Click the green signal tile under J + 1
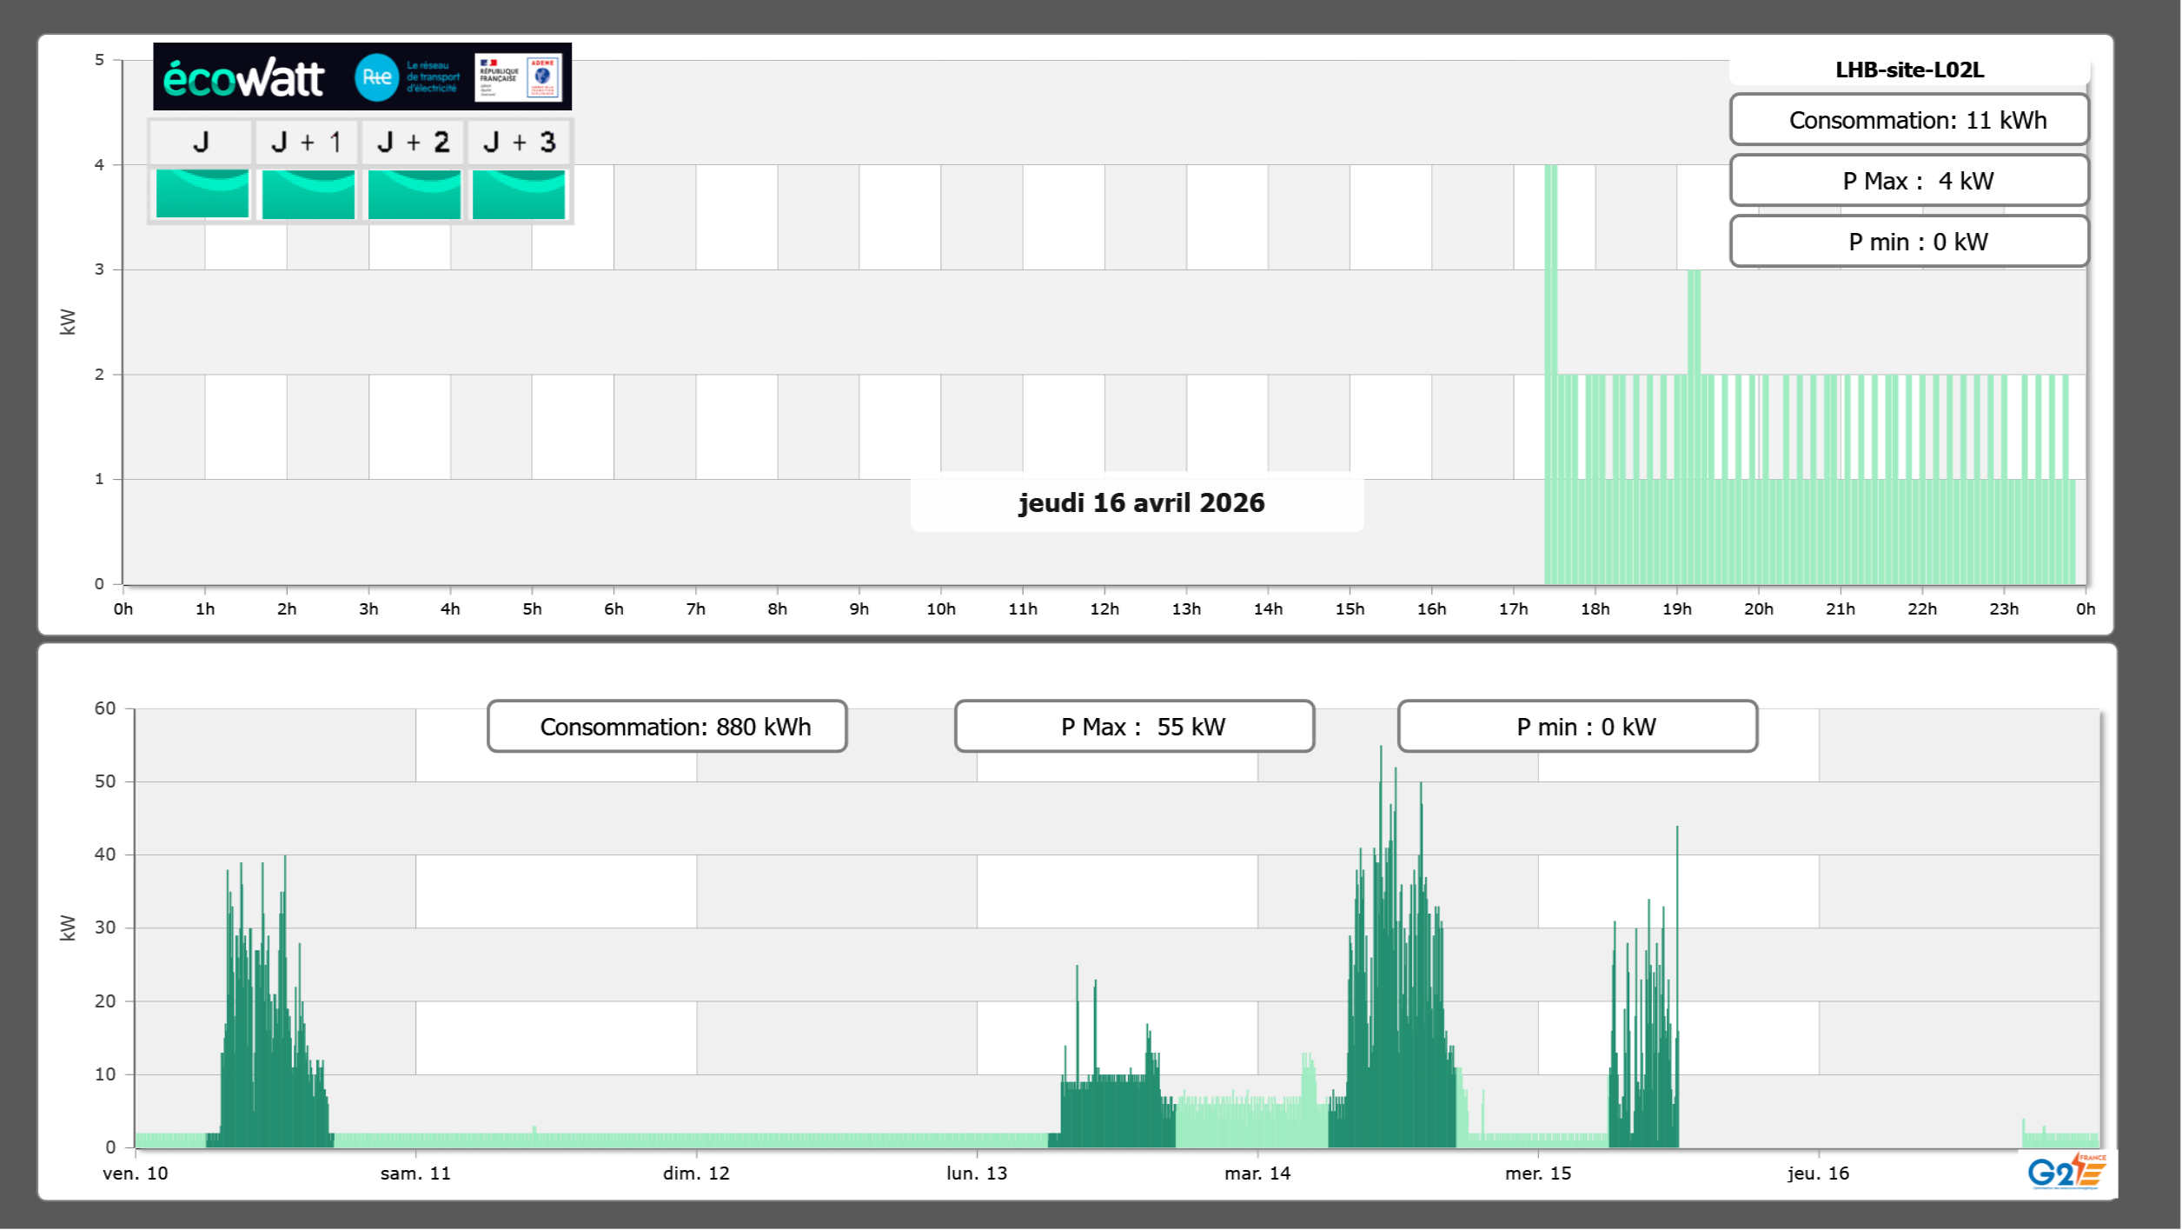Image resolution: width=2182 pixels, height=1230 pixels. tap(308, 194)
